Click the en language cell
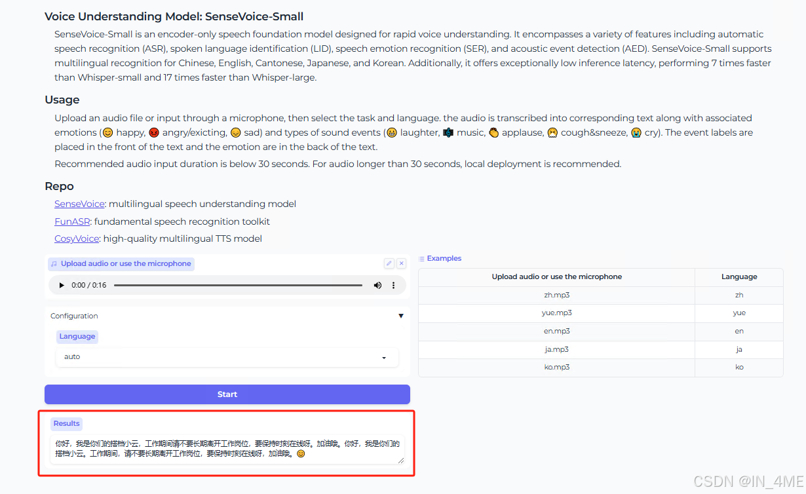 click(739, 332)
